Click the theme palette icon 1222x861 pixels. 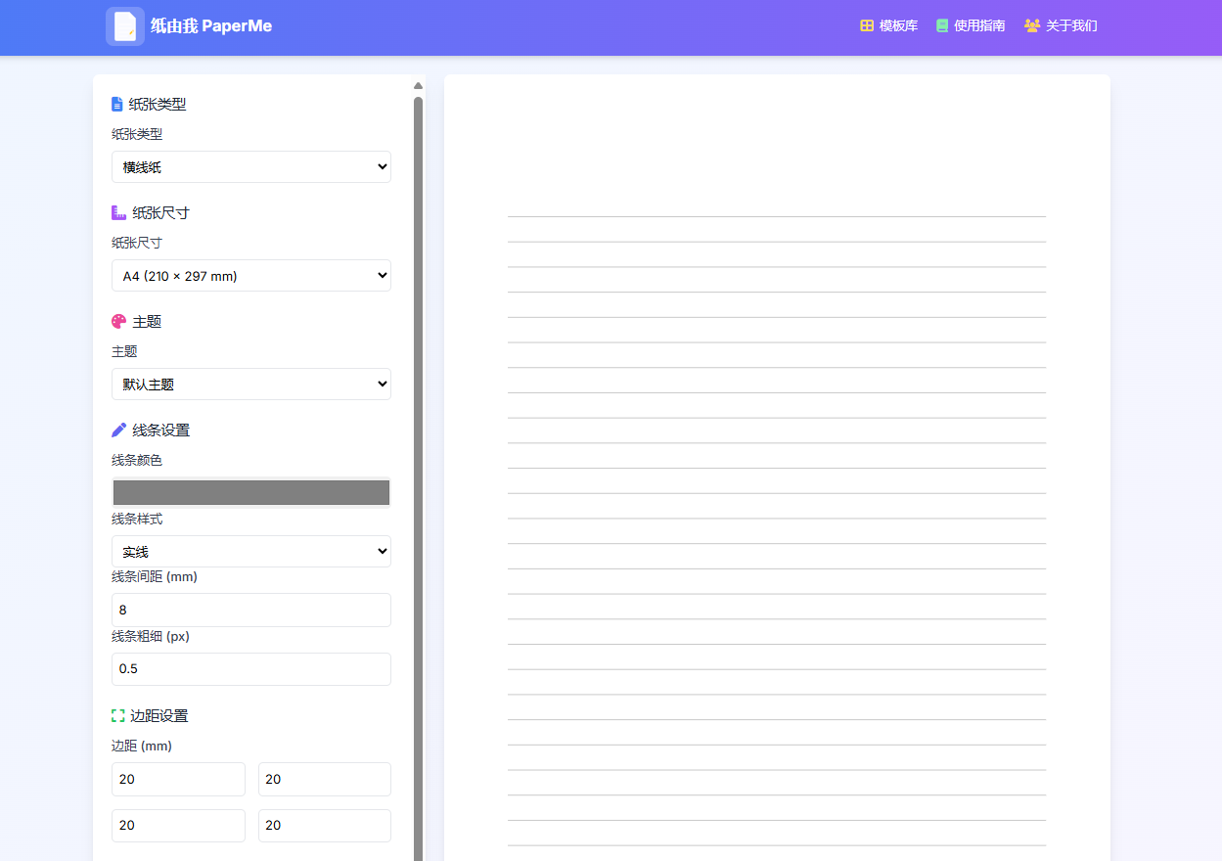(x=118, y=321)
